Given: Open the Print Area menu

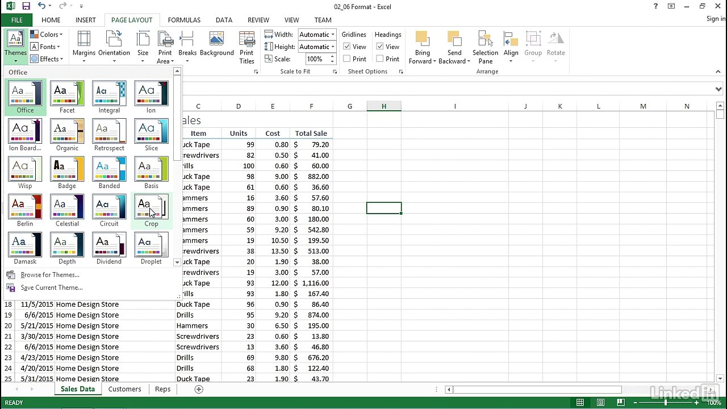Looking at the screenshot, I should tap(165, 47).
